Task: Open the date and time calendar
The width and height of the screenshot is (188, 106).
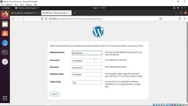Action: (99, 8)
